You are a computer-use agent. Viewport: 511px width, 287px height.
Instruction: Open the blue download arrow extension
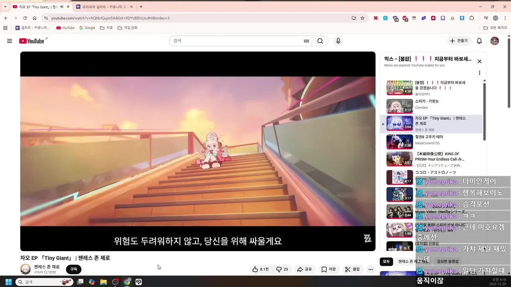[462, 18]
